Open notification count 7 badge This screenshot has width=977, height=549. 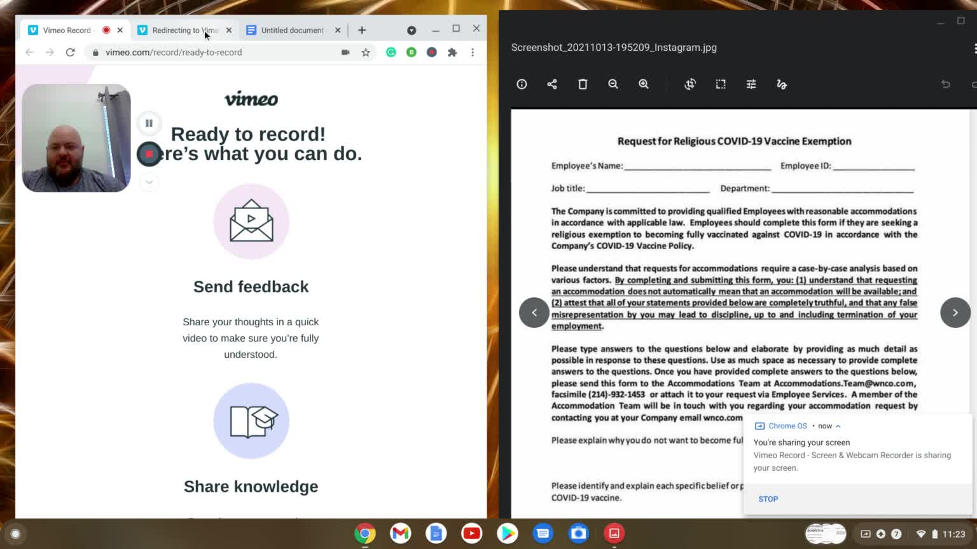[896, 534]
